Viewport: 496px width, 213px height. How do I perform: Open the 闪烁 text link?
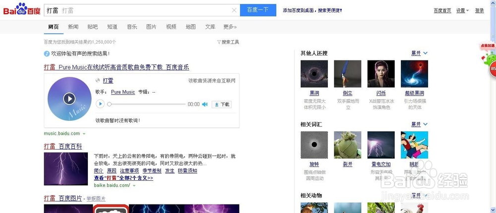[381, 94]
